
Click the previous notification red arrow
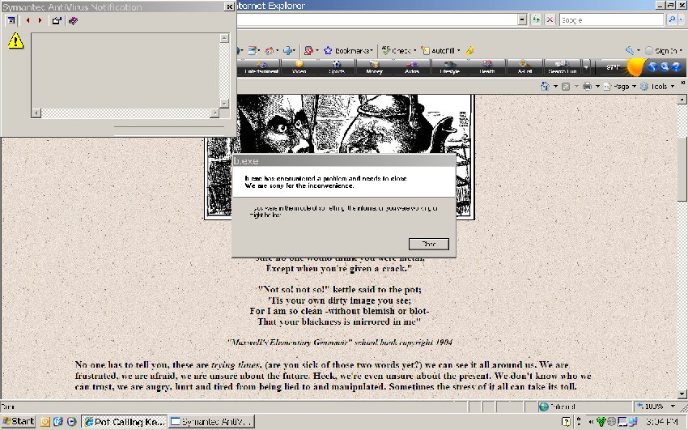28,20
